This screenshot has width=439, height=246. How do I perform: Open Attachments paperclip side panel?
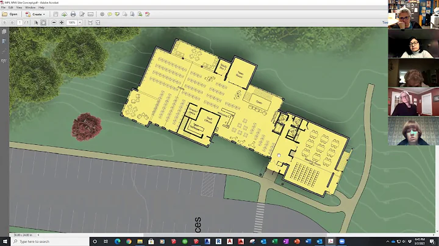[4, 51]
